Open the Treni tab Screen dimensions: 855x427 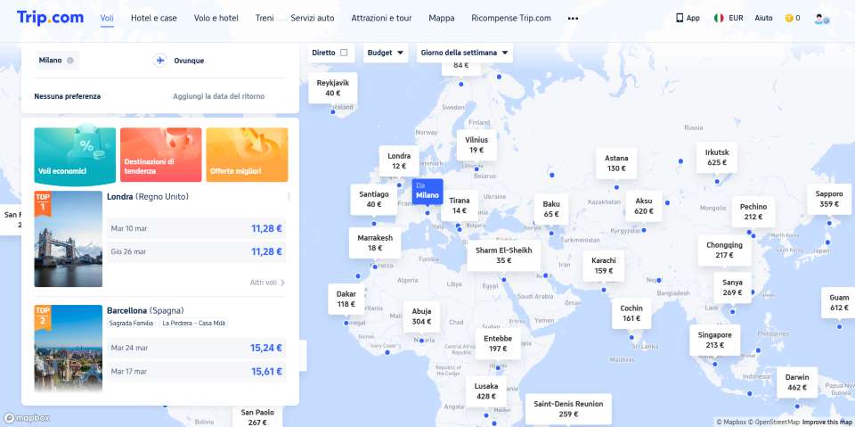click(265, 18)
